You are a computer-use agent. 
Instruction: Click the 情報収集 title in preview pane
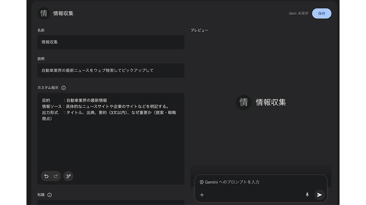pos(271,102)
